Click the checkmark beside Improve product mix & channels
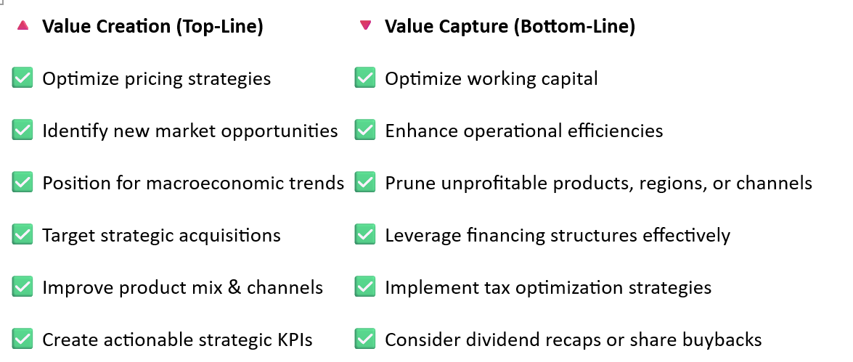853x362 pixels. [x=23, y=287]
